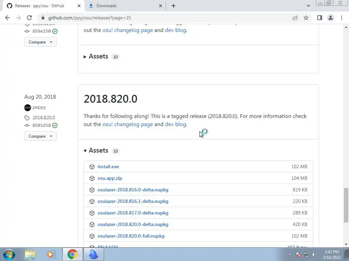349x261 pixels.
Task: Open dev blog link in 2018.820.0 description
Action: click(x=176, y=124)
